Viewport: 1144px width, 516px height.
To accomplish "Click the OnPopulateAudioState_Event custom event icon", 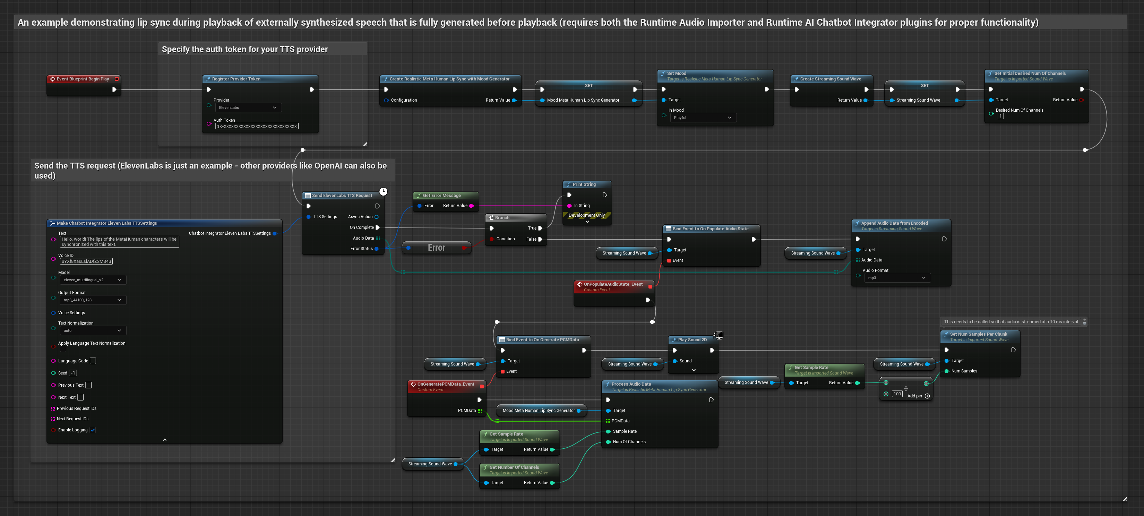I will coord(579,284).
